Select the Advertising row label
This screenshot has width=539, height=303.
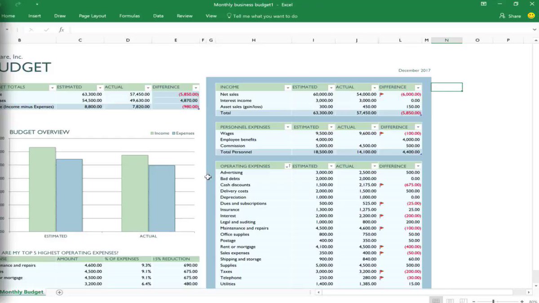tap(231, 172)
